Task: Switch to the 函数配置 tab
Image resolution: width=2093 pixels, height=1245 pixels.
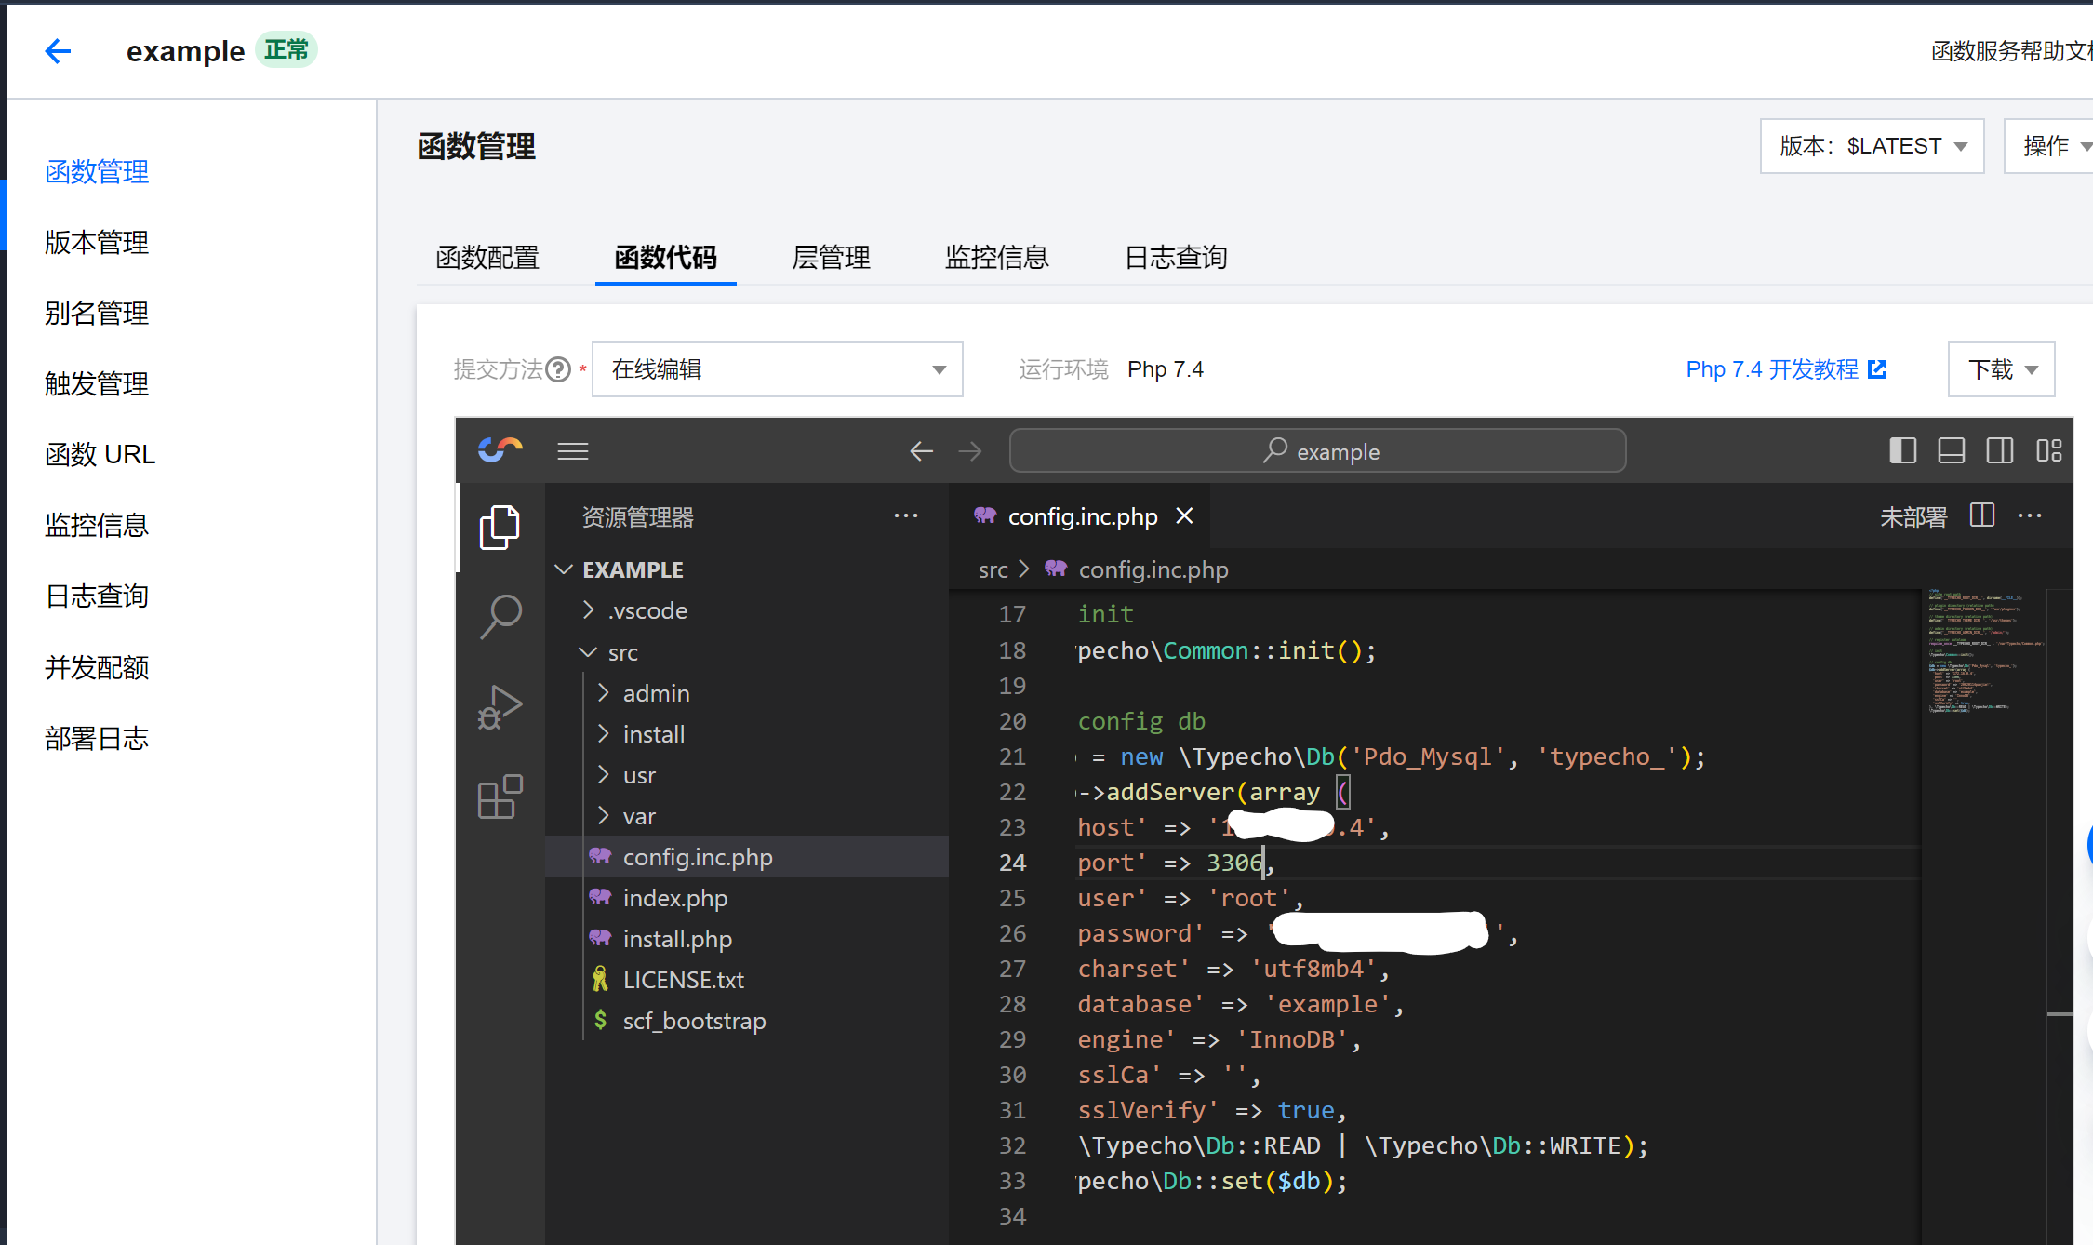Action: point(487,257)
